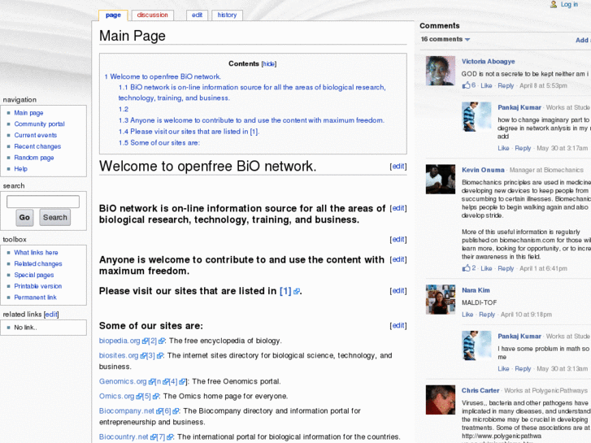This screenshot has width=591, height=443.
Task: Open Victoria Aboagye's profile name link
Action: coord(489,62)
